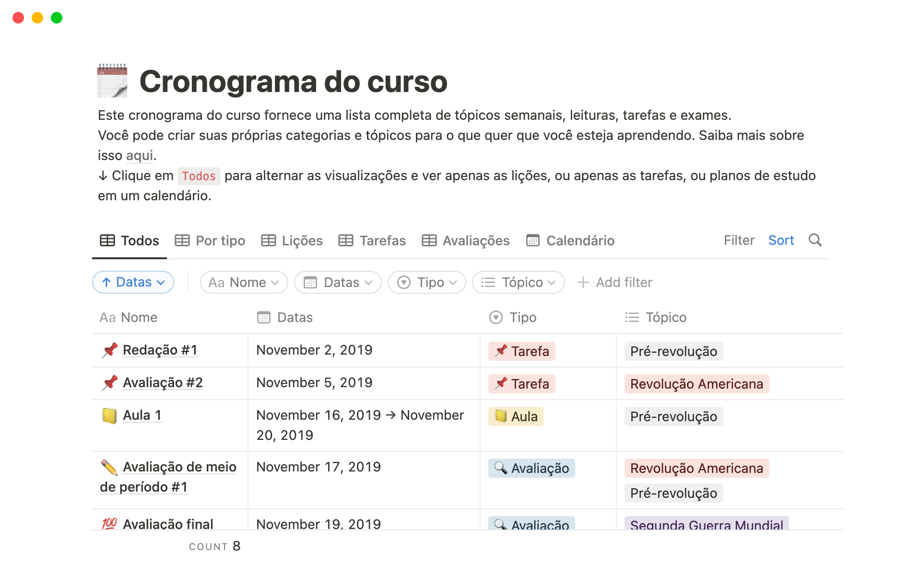Toggle the Todos view button
921x575 pixels.
(x=130, y=240)
